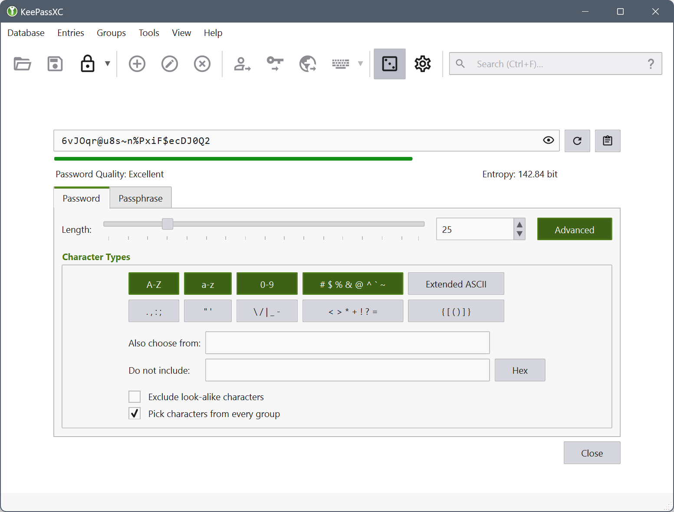This screenshot has height=512, width=674.
Task: Toggle password visibility with the eye icon
Action: point(548,140)
